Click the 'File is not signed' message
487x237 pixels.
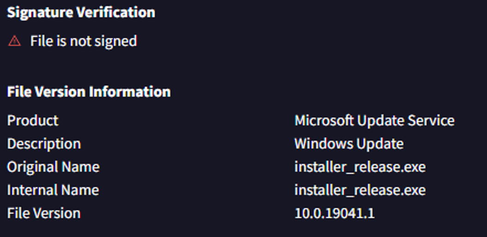pos(83,41)
